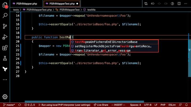Image resolution: width=191 pixels, height=107 pixels.
Task: Start Live Share session
Action: (x=101, y=105)
